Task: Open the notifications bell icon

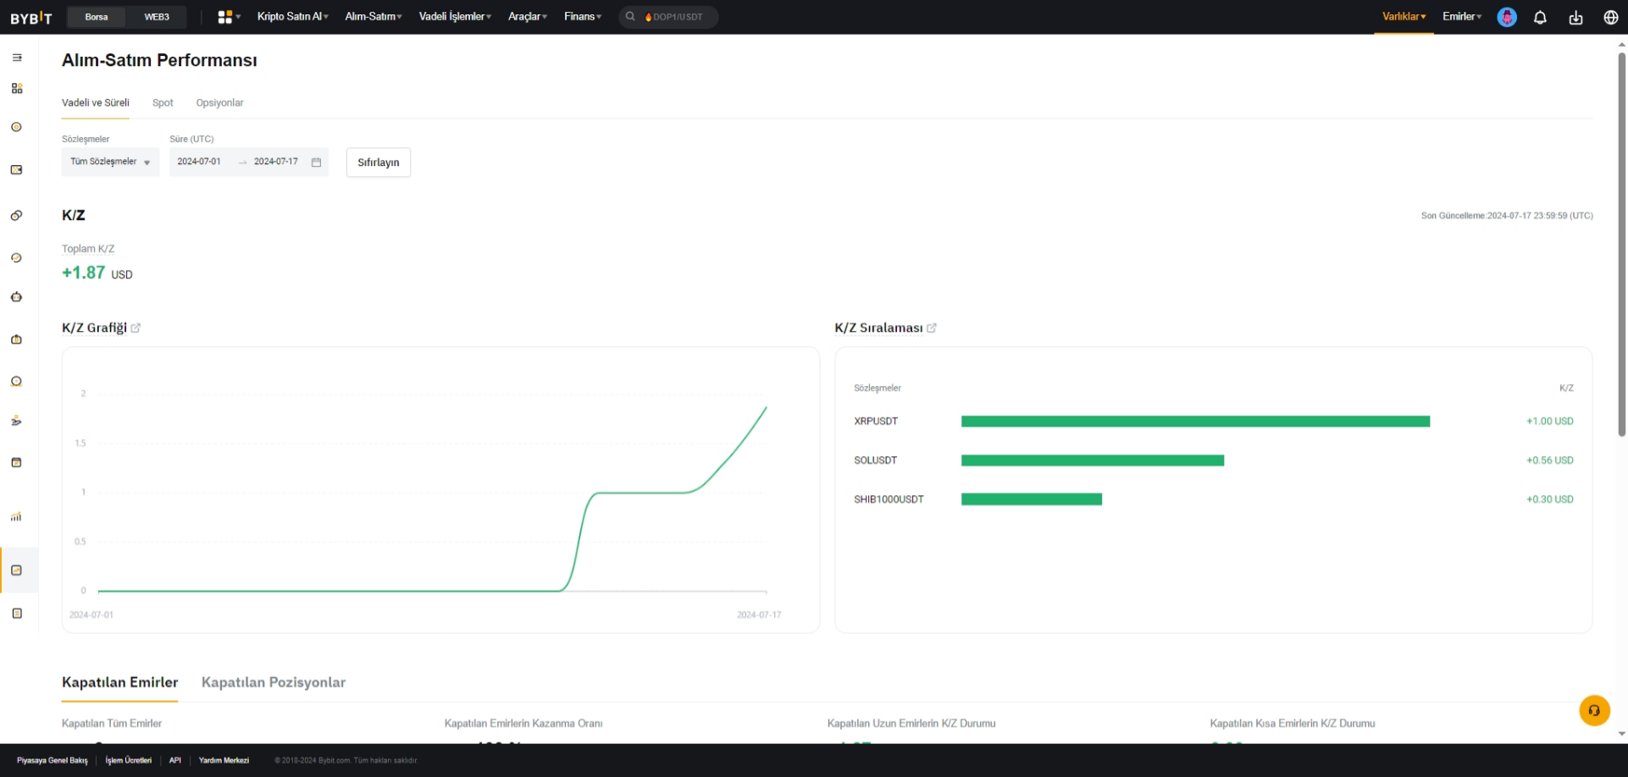Action: click(x=1540, y=17)
